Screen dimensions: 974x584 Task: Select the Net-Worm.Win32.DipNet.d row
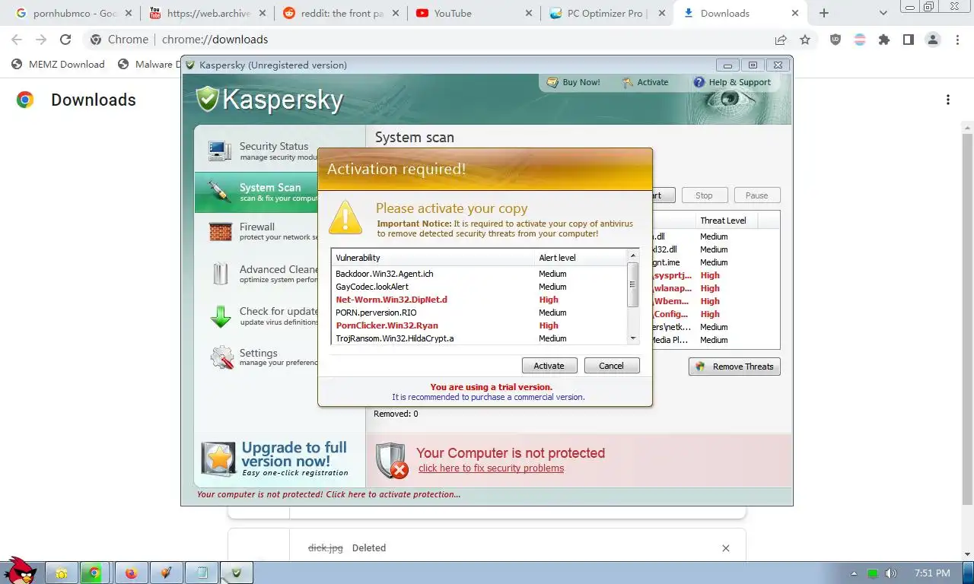pyautogui.click(x=479, y=300)
